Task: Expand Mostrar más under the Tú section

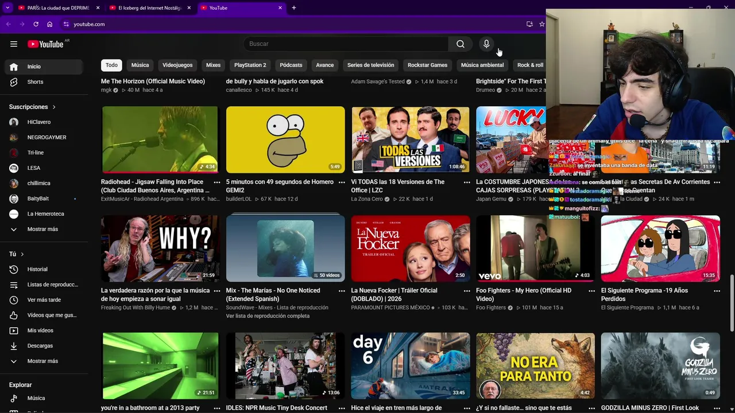Action: 44,361
